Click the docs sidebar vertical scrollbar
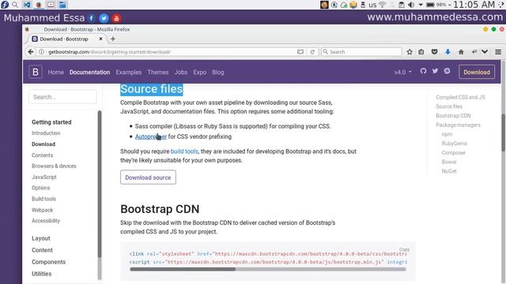This screenshot has height=284, width=506. (x=100, y=184)
